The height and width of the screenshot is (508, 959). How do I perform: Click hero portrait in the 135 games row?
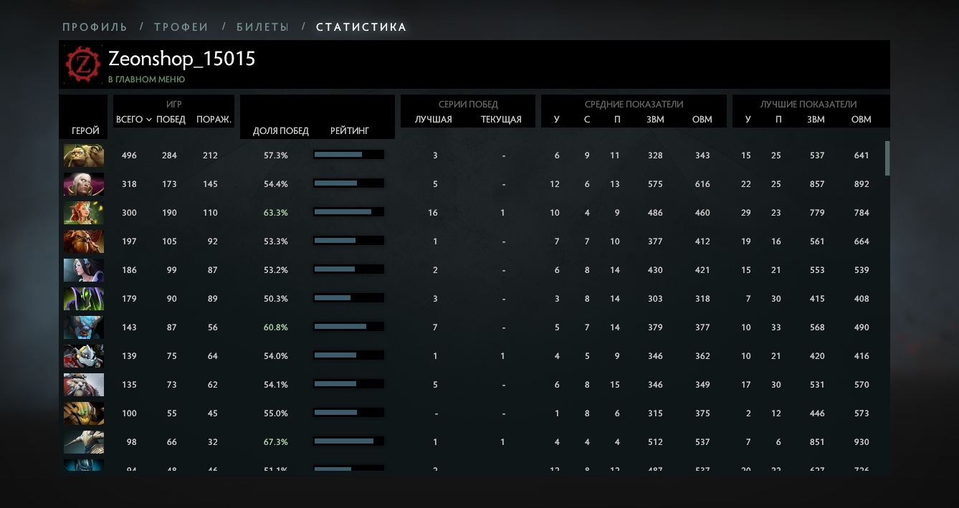[84, 385]
